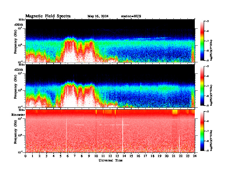Click hour '24' on the time axis
This screenshot has height=179, width=232.
tap(195, 156)
